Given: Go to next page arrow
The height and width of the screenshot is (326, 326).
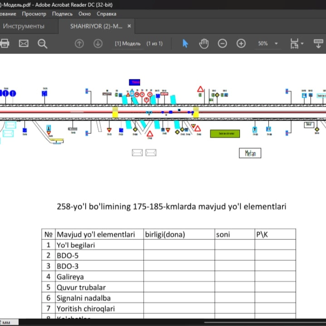Looking at the screenshot, I should tap(97, 44).
